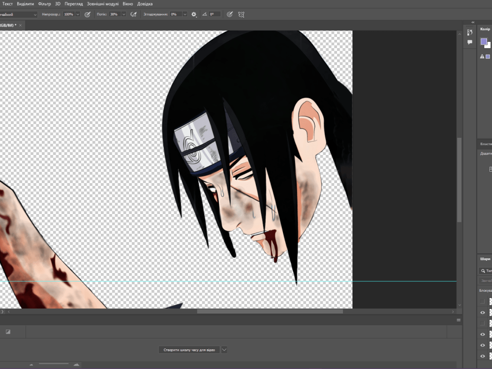Click timeline zoom-in large mountain icon
The image size is (492, 369).
point(76,364)
